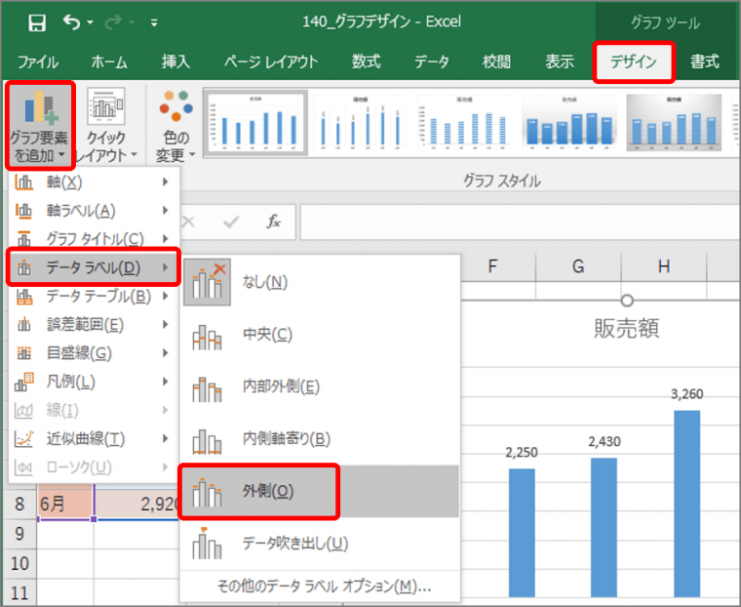Click the 誤差範囲(E) submenu arrow

click(x=166, y=325)
